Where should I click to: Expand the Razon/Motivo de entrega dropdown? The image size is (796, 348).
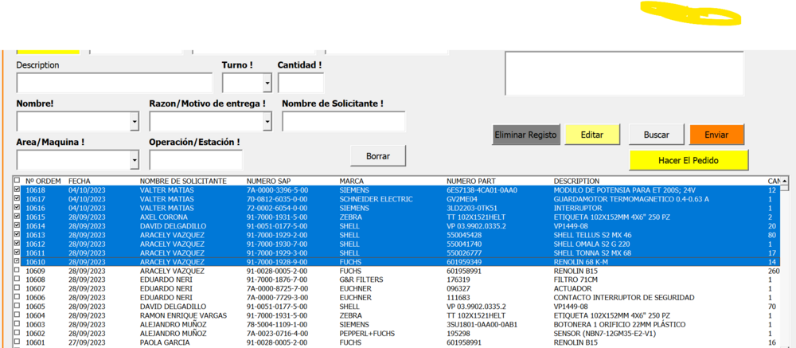267,121
